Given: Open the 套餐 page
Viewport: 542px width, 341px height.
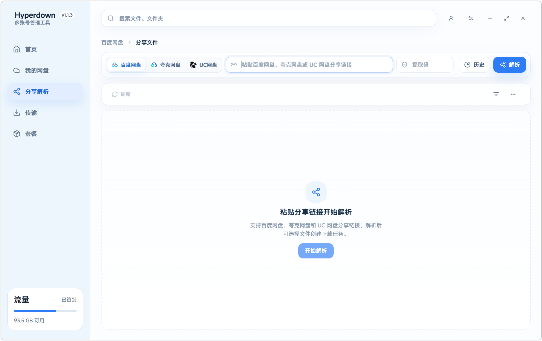Looking at the screenshot, I should (45, 134).
